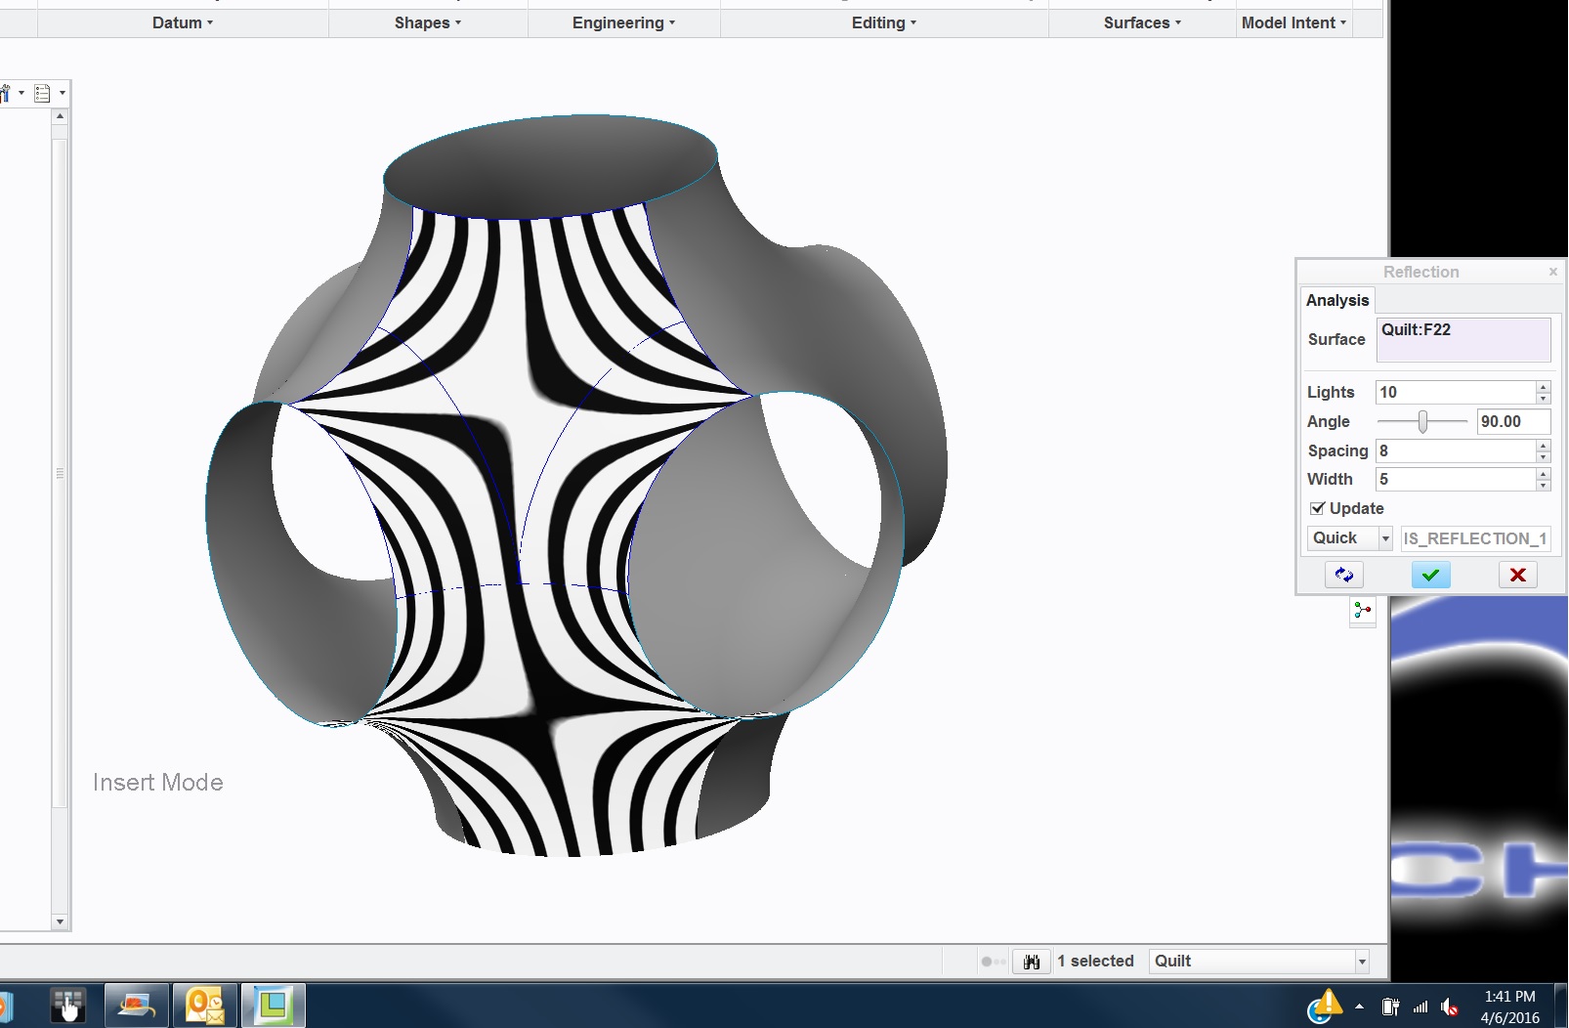The image size is (1569, 1028).
Task: Close the Reflection dialog
Action: [x=1552, y=272]
